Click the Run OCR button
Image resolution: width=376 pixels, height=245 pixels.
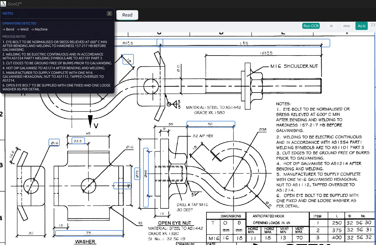tap(311, 26)
